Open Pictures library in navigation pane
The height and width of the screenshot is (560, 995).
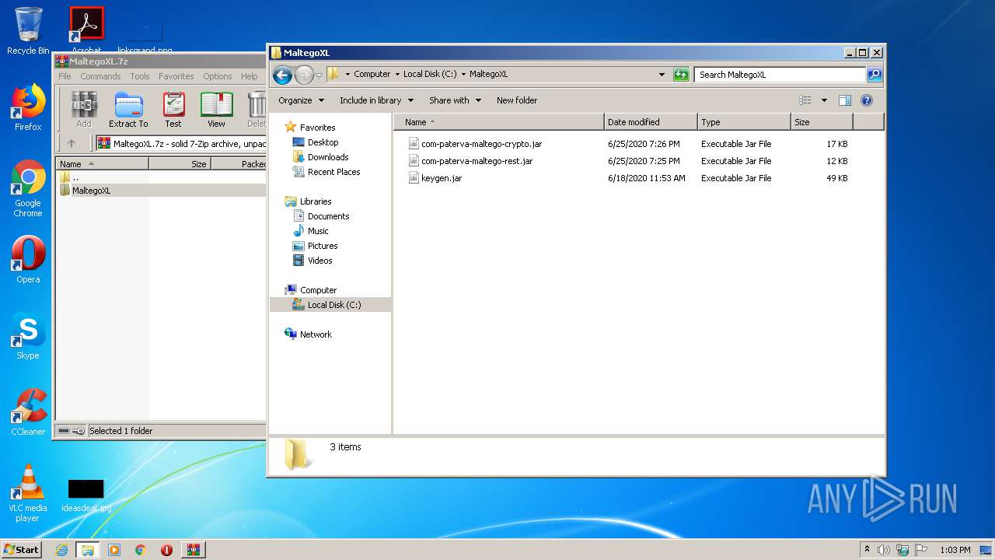pyautogui.click(x=322, y=246)
